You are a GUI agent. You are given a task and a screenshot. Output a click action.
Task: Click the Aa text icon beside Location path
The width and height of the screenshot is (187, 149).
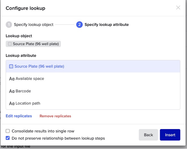coord(12,104)
